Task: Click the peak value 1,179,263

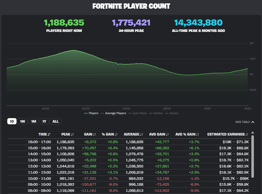Action: pyautogui.click(x=65, y=148)
